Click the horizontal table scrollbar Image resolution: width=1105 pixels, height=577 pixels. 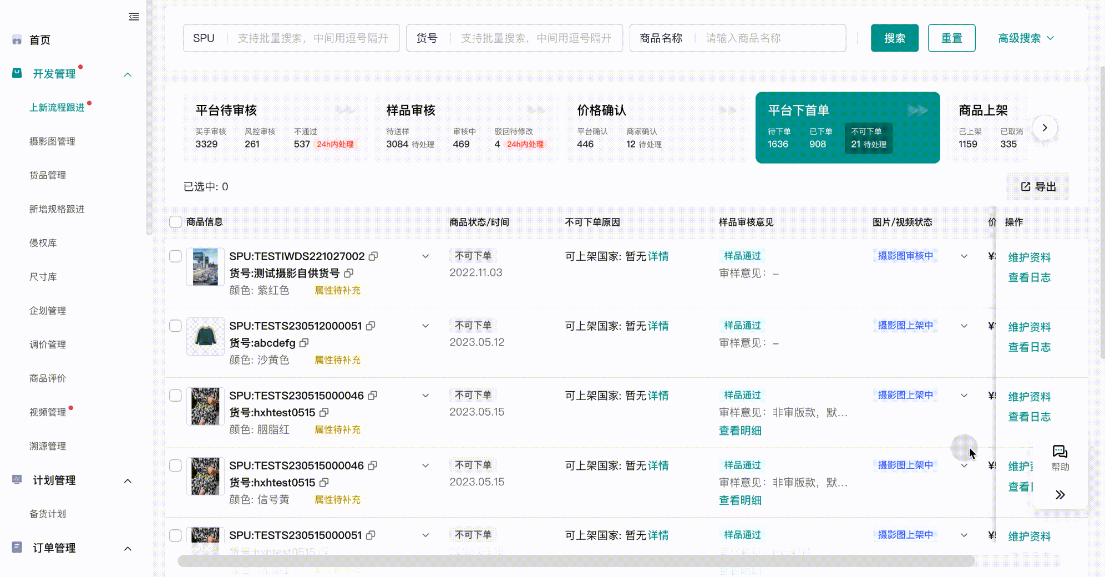(x=576, y=561)
